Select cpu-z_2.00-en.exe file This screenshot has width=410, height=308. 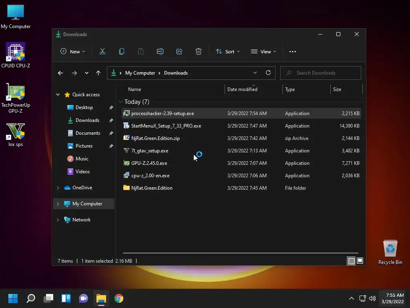[241, 176]
